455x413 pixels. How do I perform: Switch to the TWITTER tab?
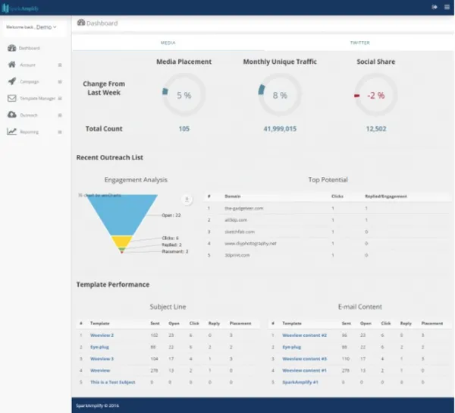point(359,43)
